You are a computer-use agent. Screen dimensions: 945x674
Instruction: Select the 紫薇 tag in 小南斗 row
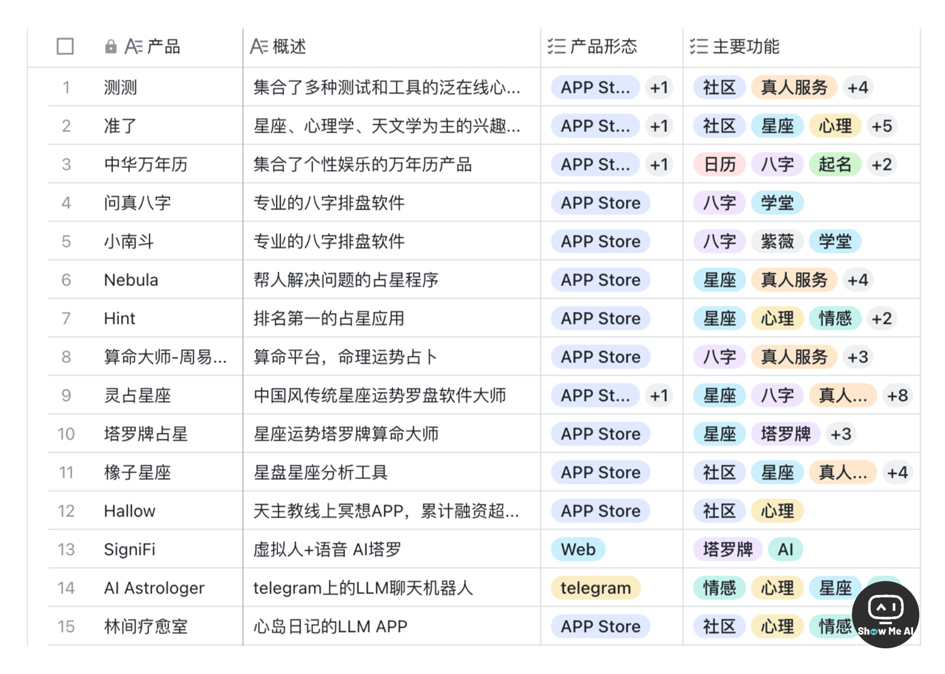(x=777, y=241)
